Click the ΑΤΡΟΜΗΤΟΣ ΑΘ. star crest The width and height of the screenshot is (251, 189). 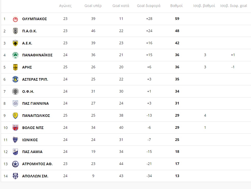click(15, 164)
